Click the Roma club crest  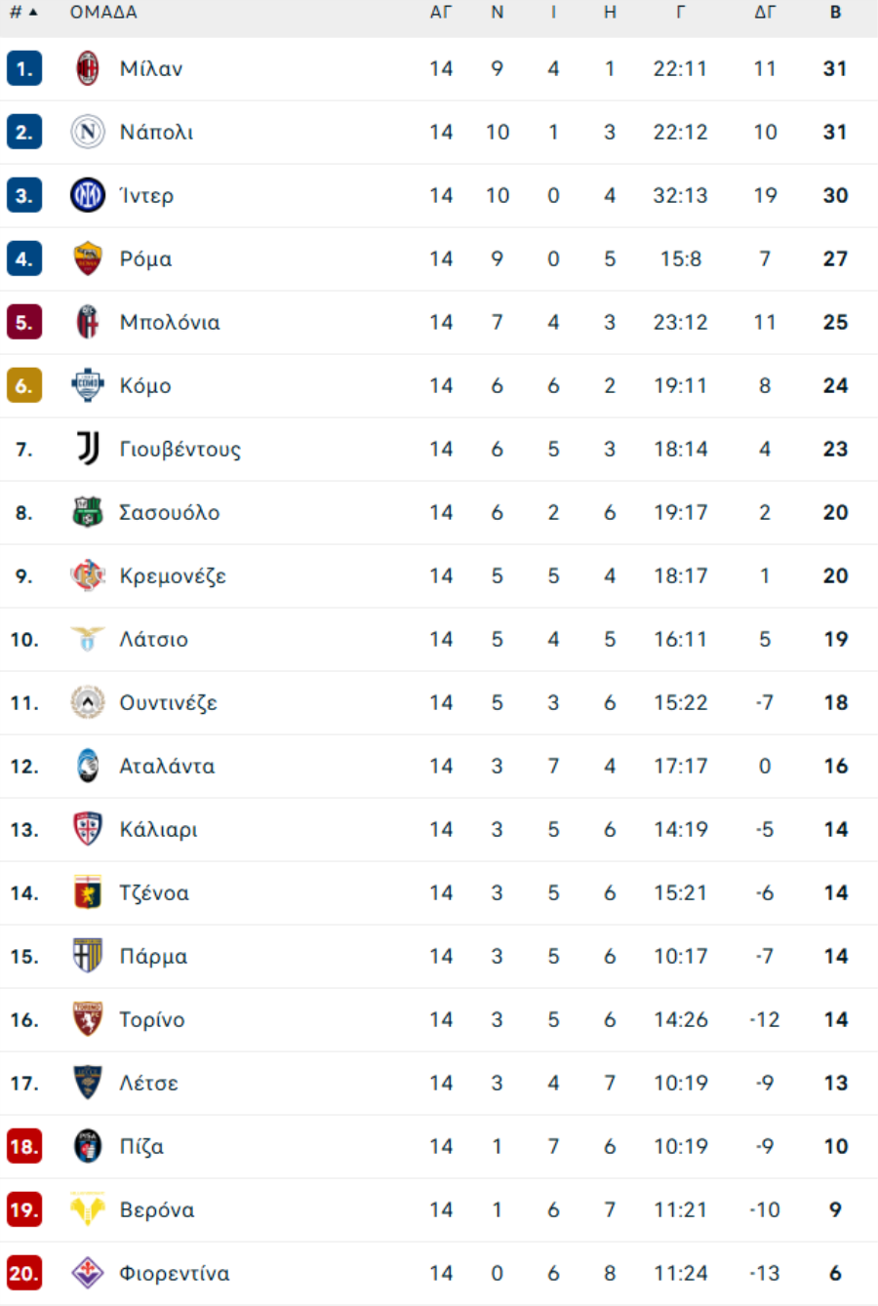tap(88, 258)
